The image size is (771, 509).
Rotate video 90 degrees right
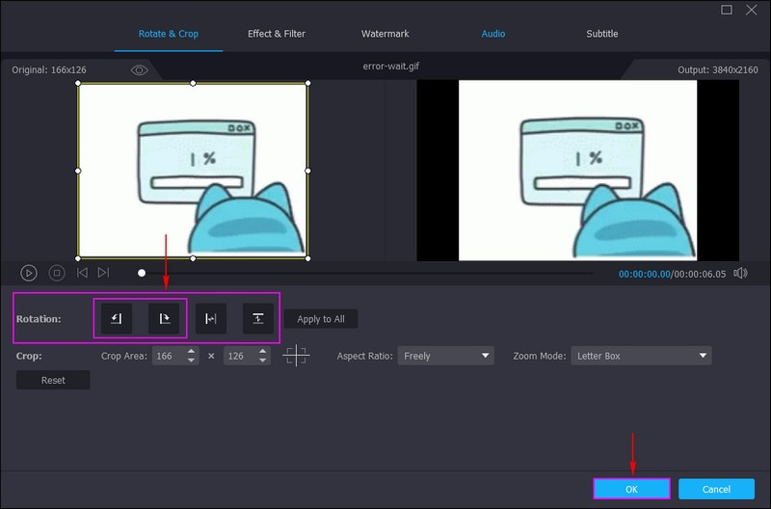pyautogui.click(x=164, y=318)
